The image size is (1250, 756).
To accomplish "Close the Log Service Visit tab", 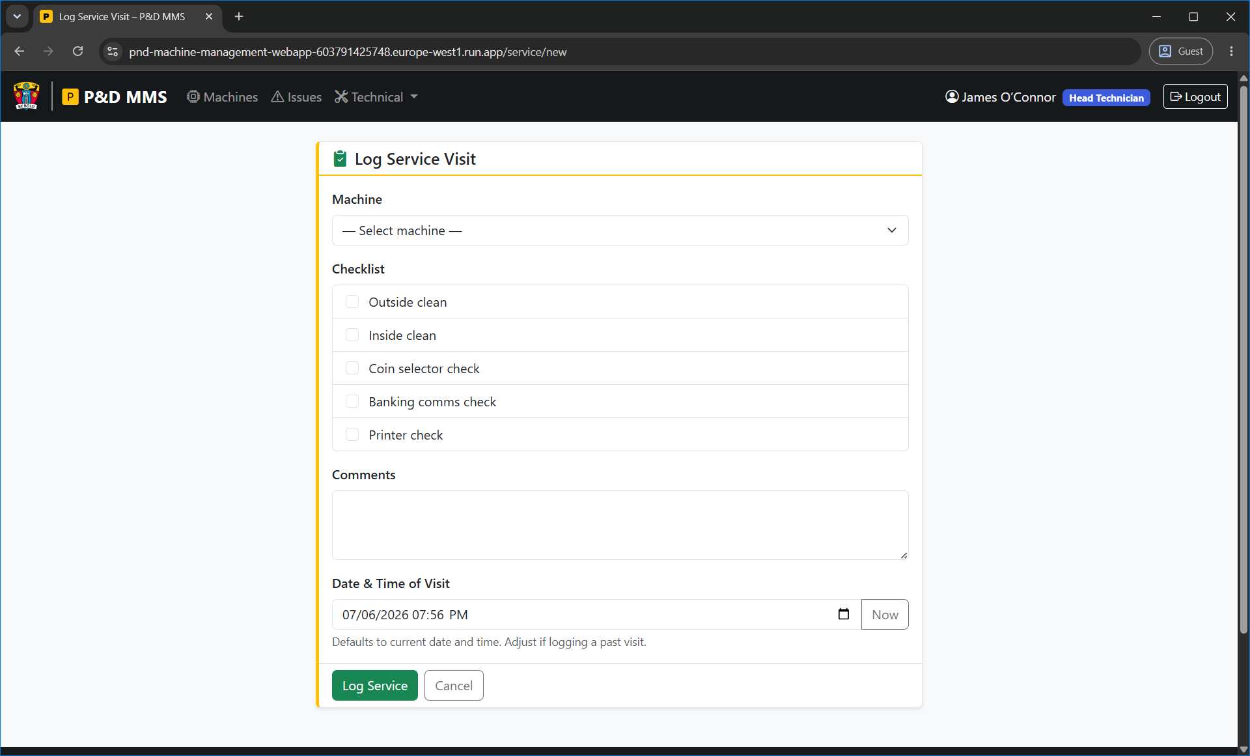I will [209, 17].
